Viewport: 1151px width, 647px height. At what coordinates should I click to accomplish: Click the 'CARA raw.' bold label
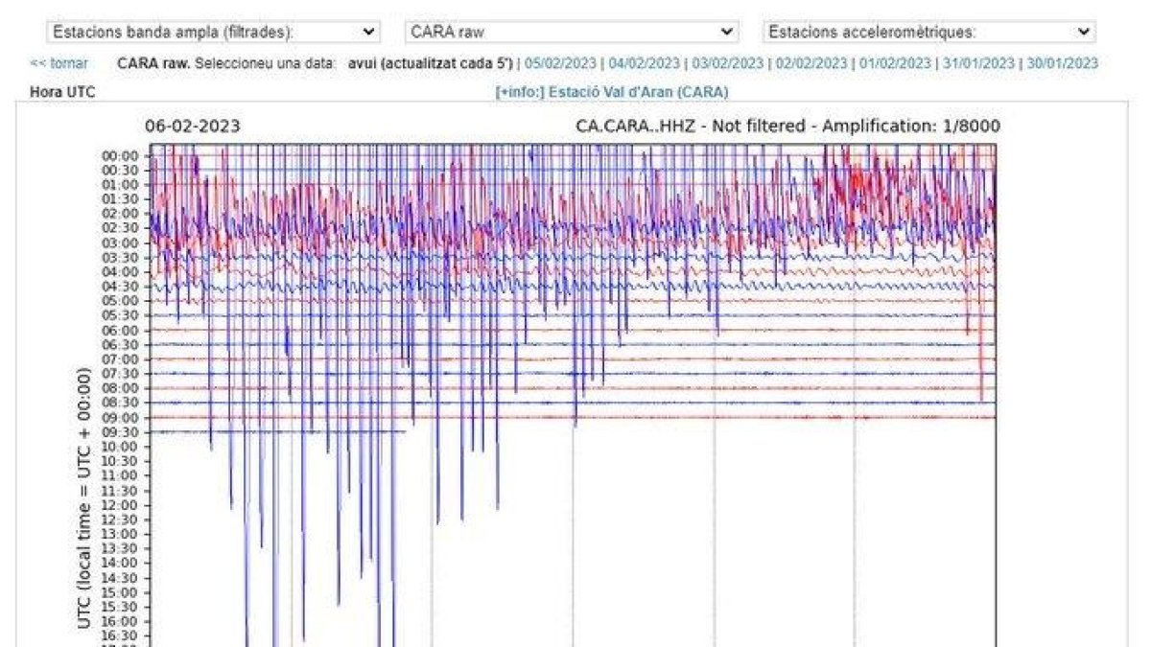pos(153,63)
